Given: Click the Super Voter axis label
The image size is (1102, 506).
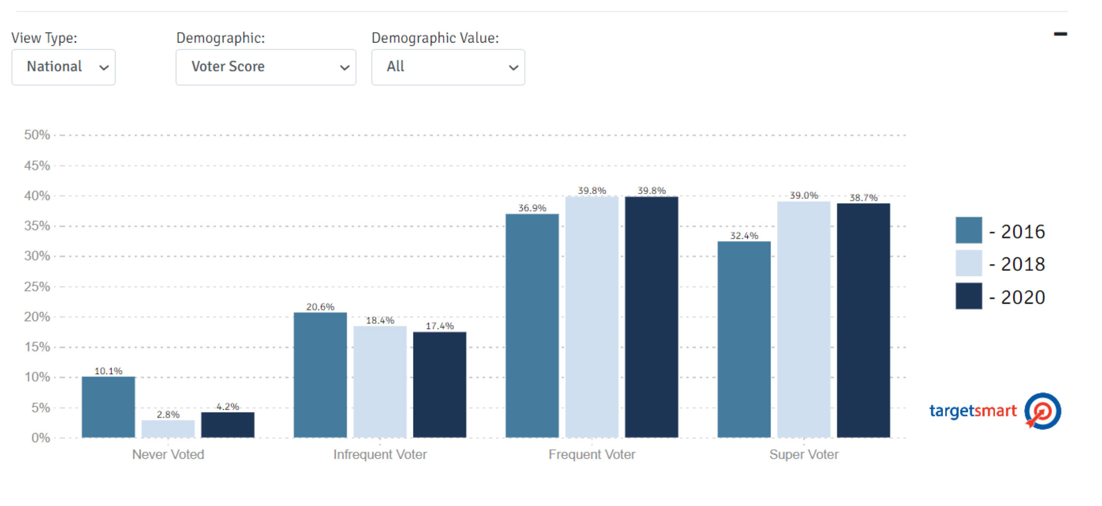Looking at the screenshot, I should point(804,454).
